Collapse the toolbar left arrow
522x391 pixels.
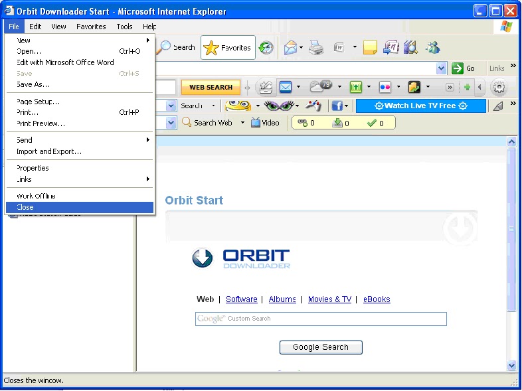click(479, 87)
